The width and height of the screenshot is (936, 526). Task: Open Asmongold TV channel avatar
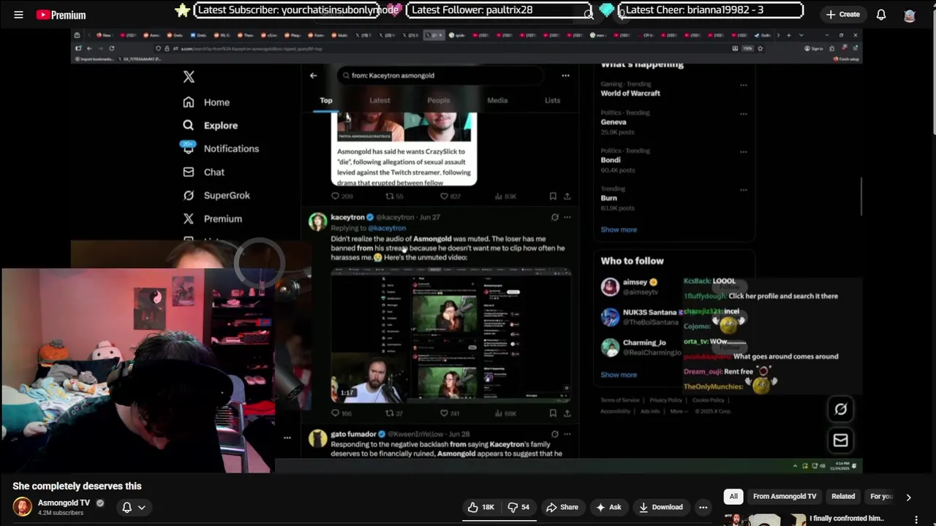[x=23, y=506]
